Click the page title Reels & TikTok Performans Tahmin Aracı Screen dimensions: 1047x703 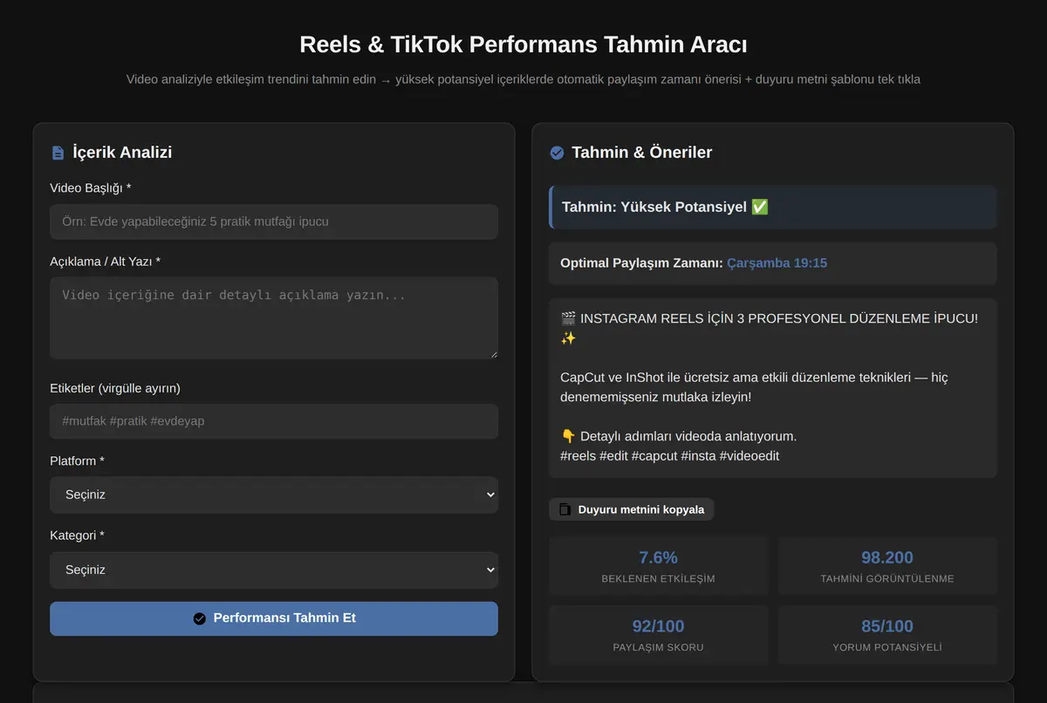(523, 44)
